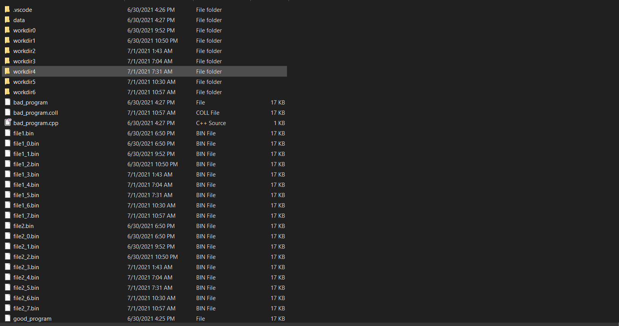The height and width of the screenshot is (326, 619).
Task: Click workdir6's File folder type cell
Action: [x=209, y=92]
